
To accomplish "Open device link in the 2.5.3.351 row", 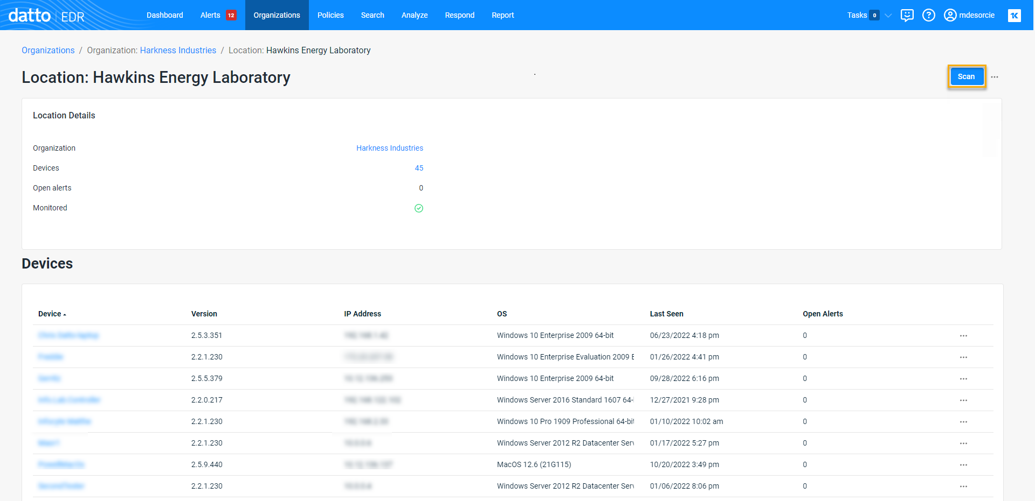I will point(68,335).
